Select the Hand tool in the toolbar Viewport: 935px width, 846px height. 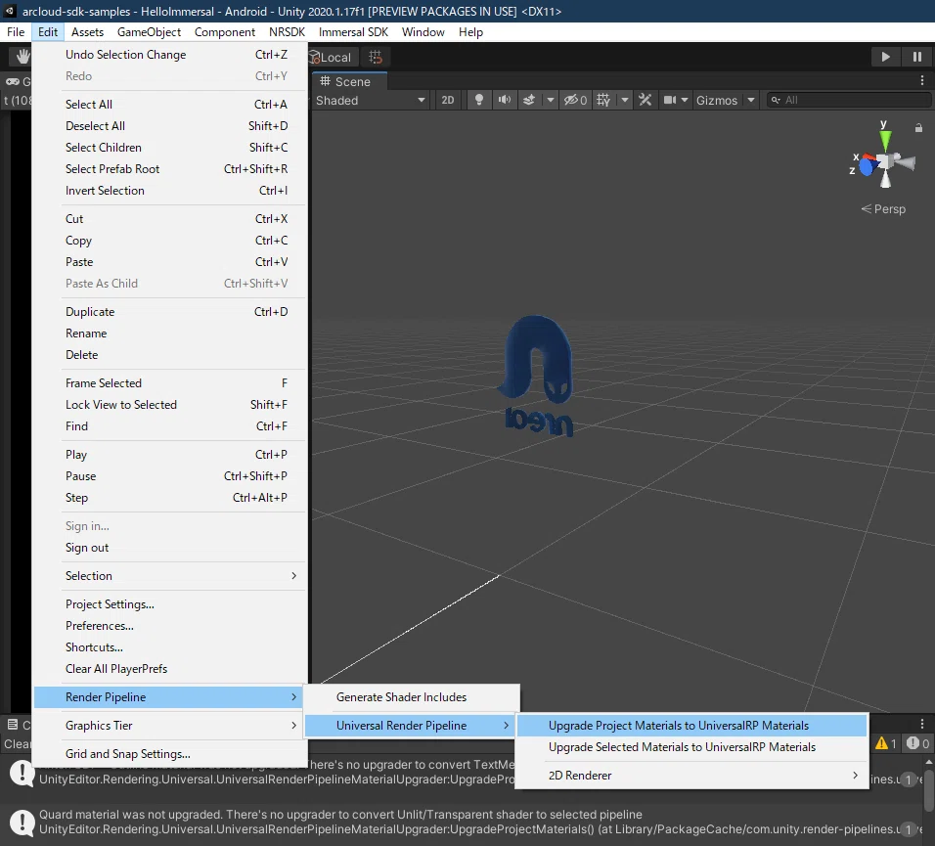(x=22, y=57)
